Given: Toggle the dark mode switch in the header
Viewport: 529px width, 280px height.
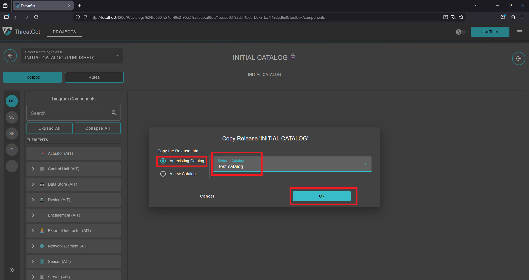Looking at the screenshot, I should pos(460,32).
